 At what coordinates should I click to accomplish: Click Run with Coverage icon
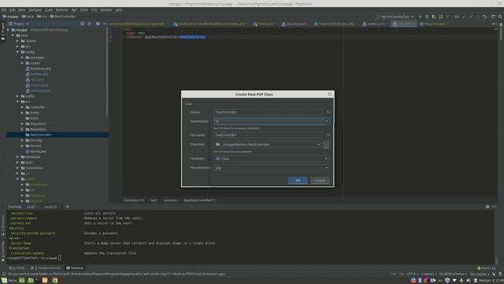pyautogui.click(x=434, y=17)
